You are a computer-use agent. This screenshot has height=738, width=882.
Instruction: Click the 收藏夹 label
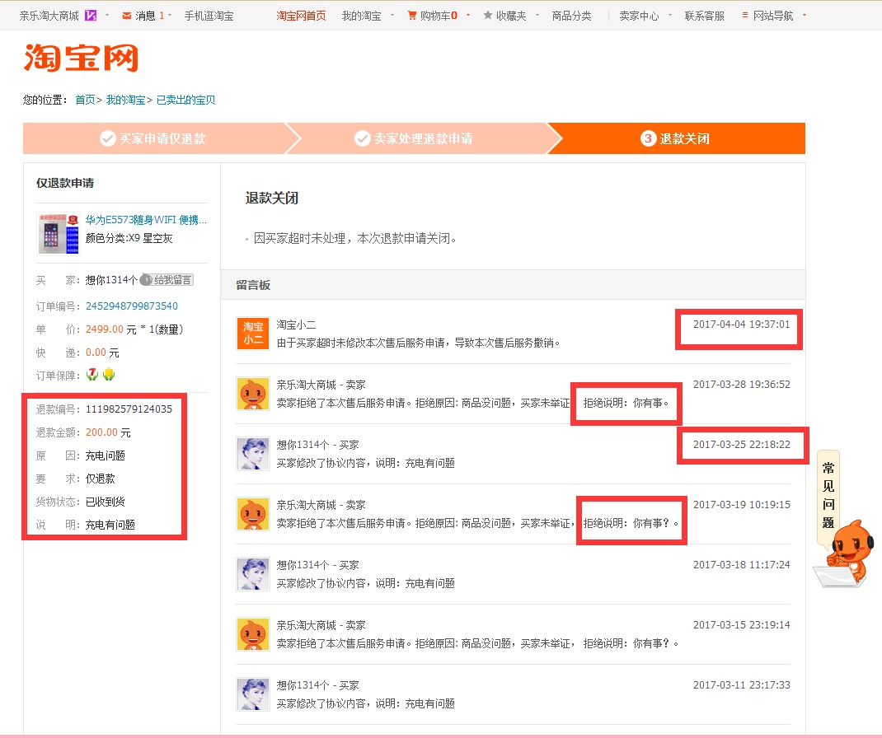pos(511,16)
